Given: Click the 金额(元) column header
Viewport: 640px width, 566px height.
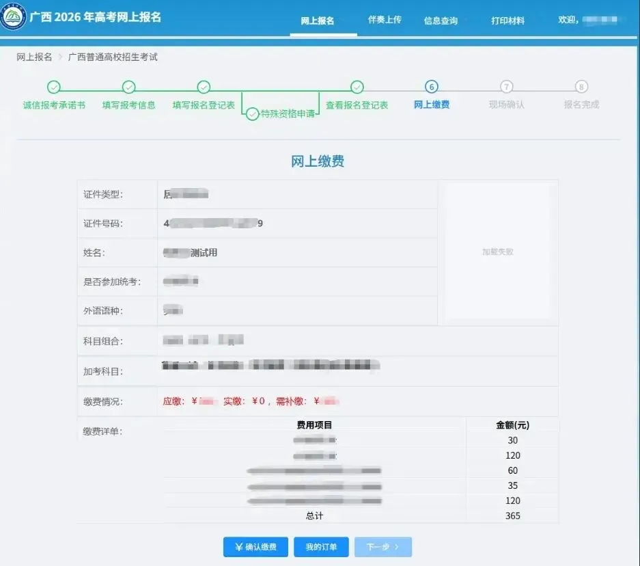Looking at the screenshot, I should pos(513,425).
